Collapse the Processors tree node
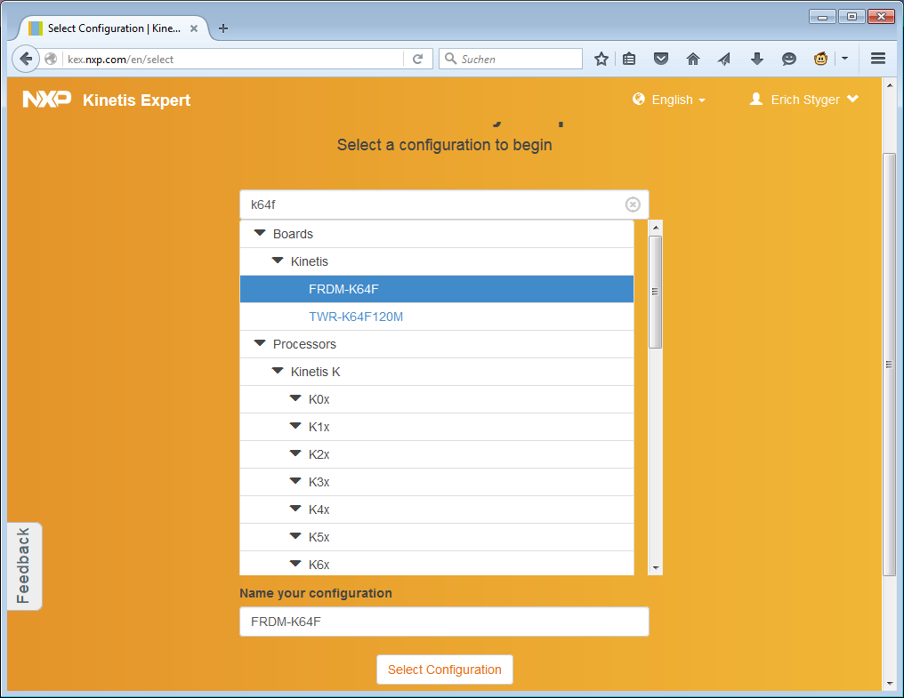Image resolution: width=904 pixels, height=698 pixels. (x=260, y=344)
